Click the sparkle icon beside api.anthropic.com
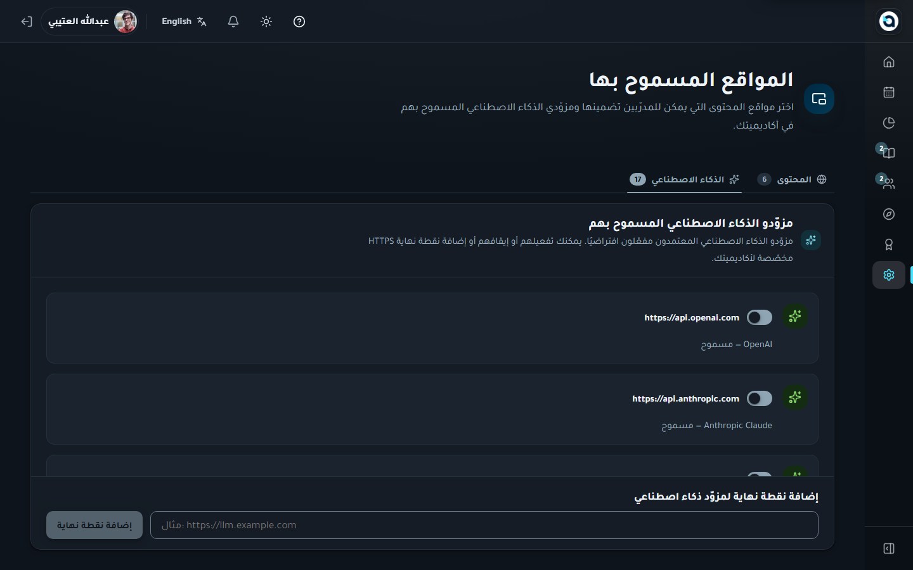Screen dimensions: 913x570 [795, 398]
